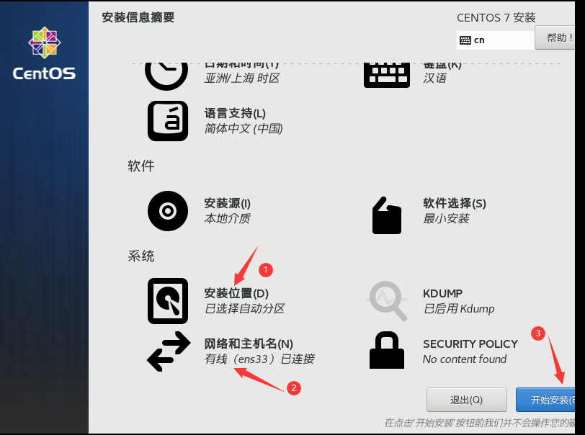Click the blue 开始安装 button
This screenshot has height=435, width=585.
coord(545,400)
